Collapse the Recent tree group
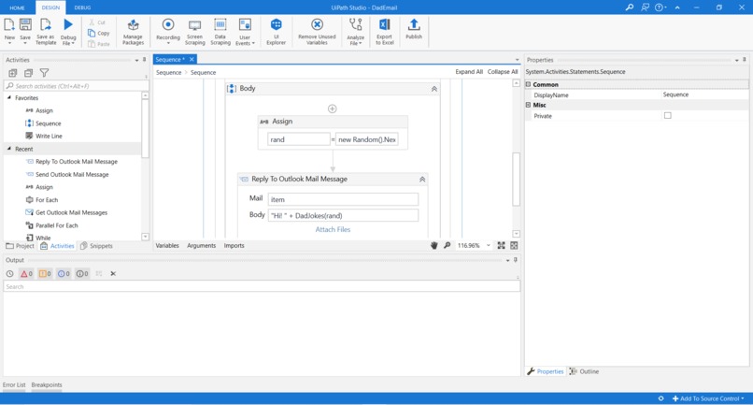This screenshot has width=753, height=405. click(x=9, y=149)
